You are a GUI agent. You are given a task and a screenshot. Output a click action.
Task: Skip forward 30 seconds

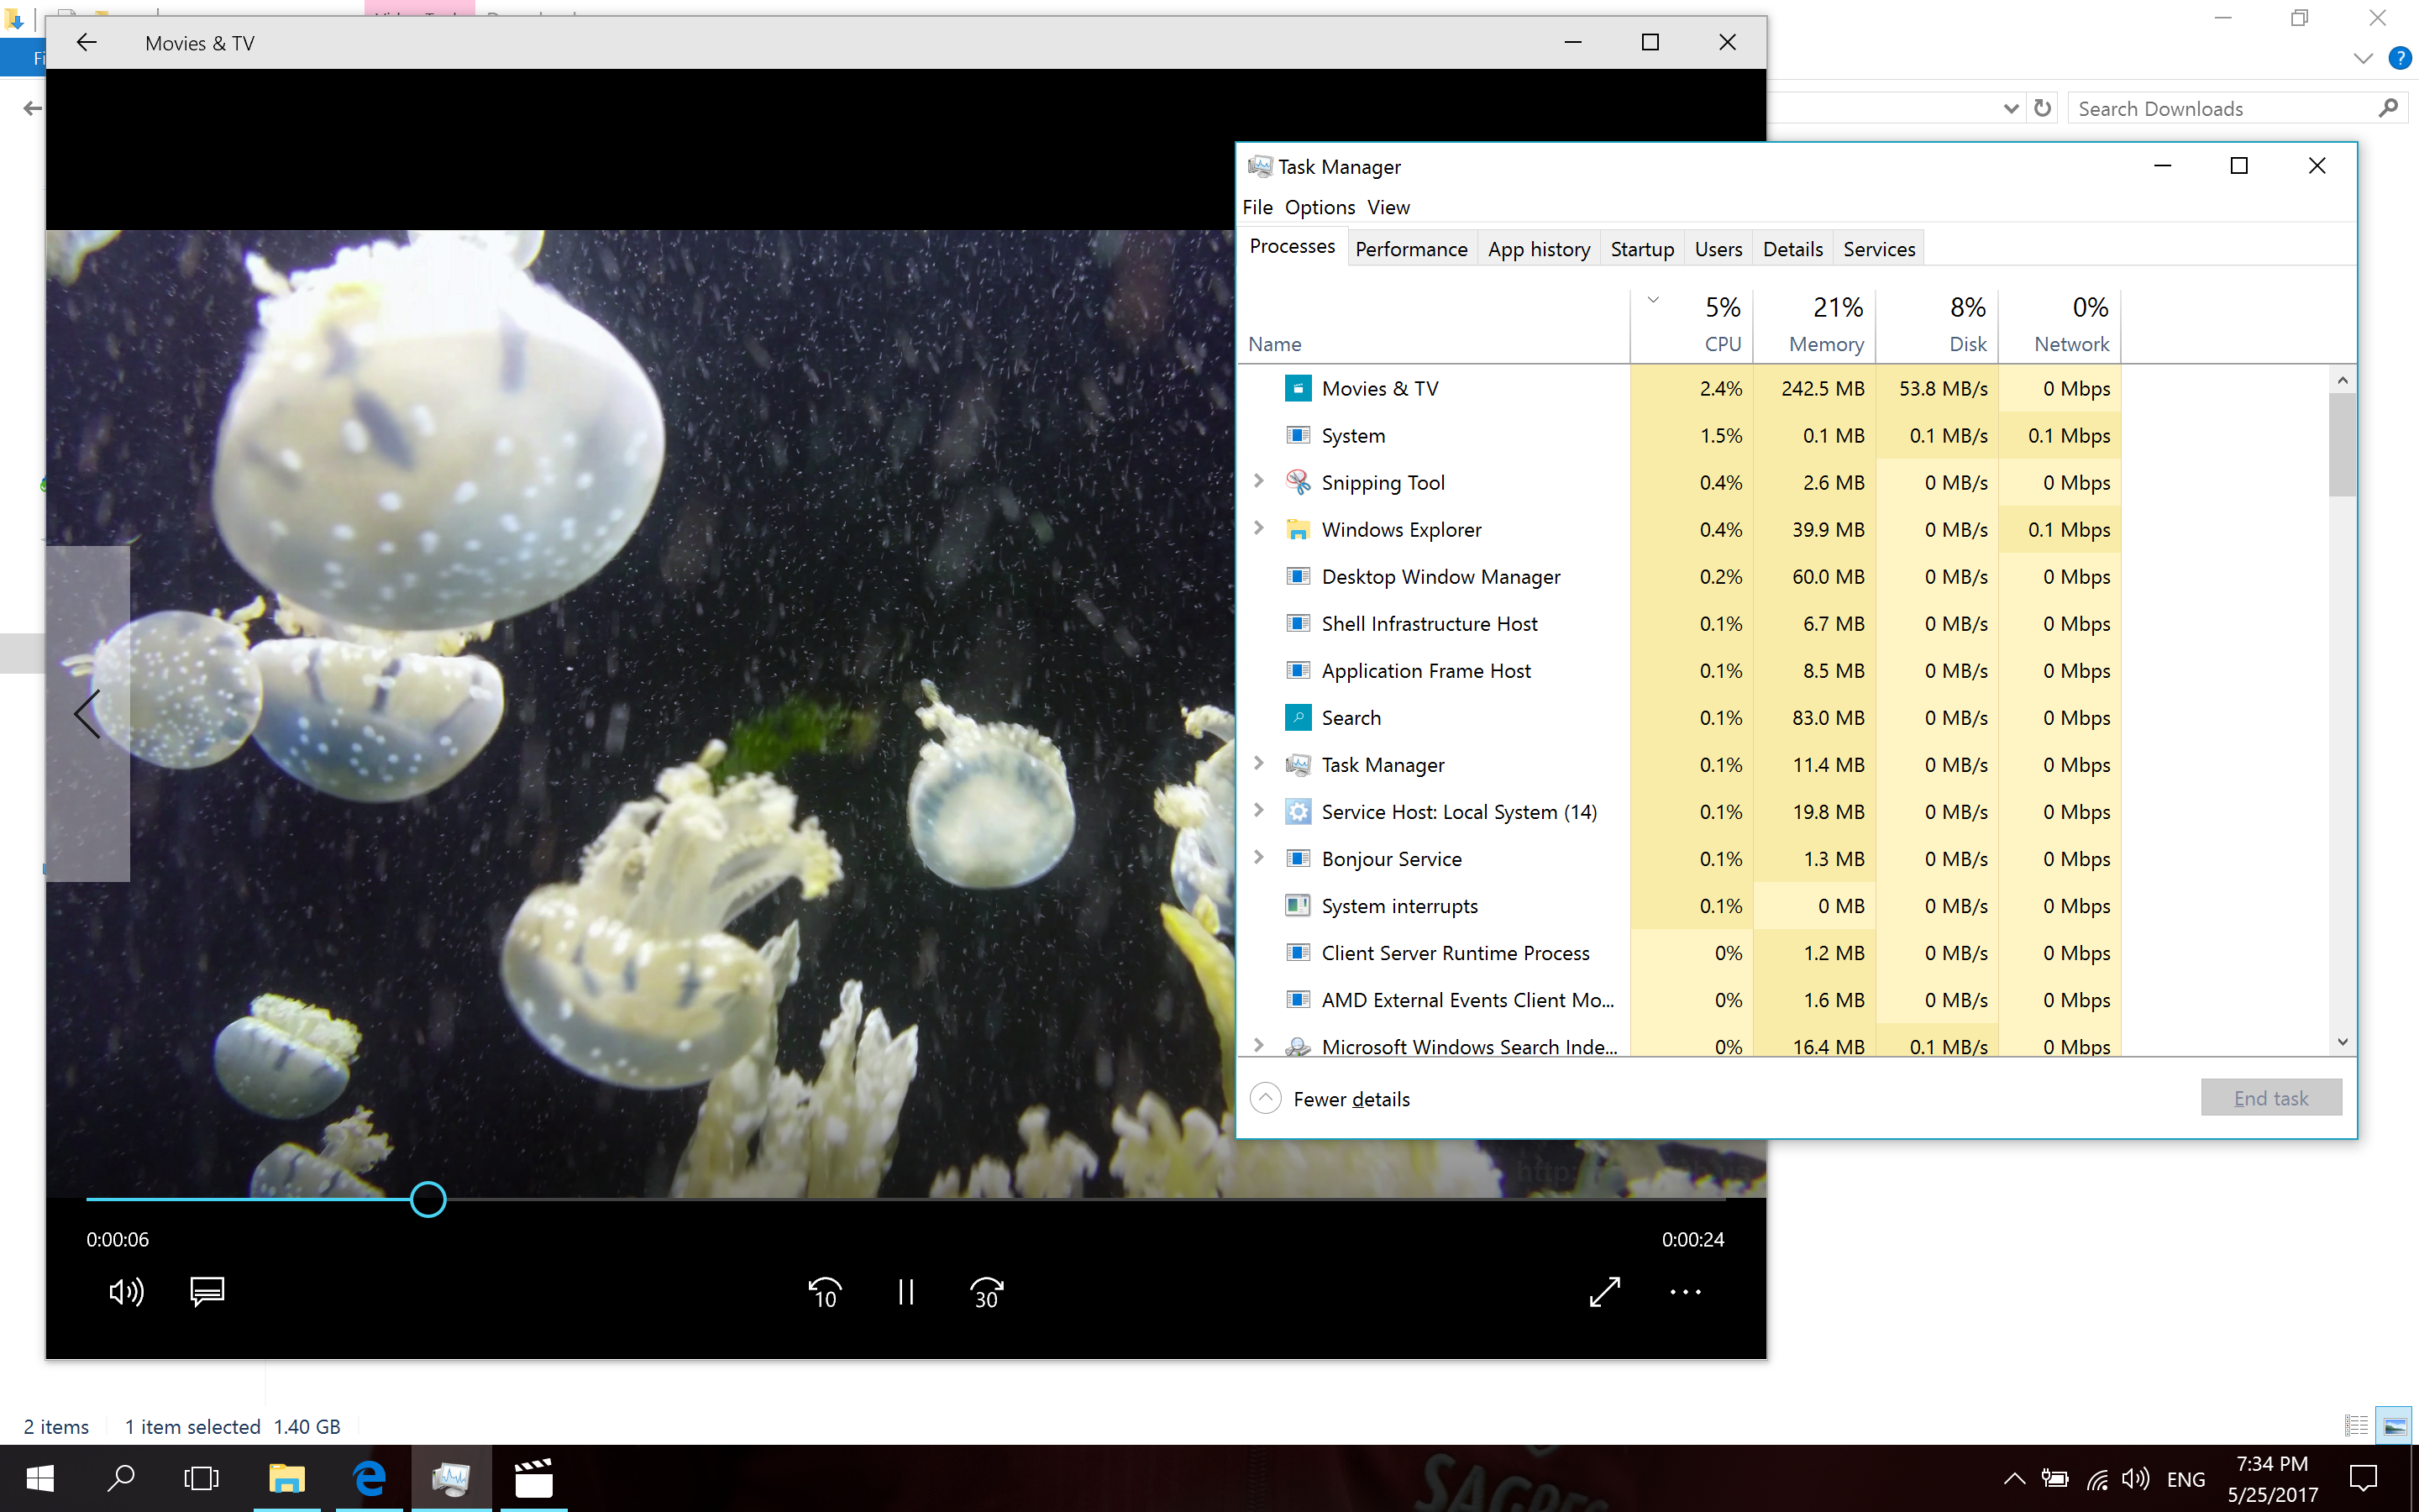tap(987, 1293)
